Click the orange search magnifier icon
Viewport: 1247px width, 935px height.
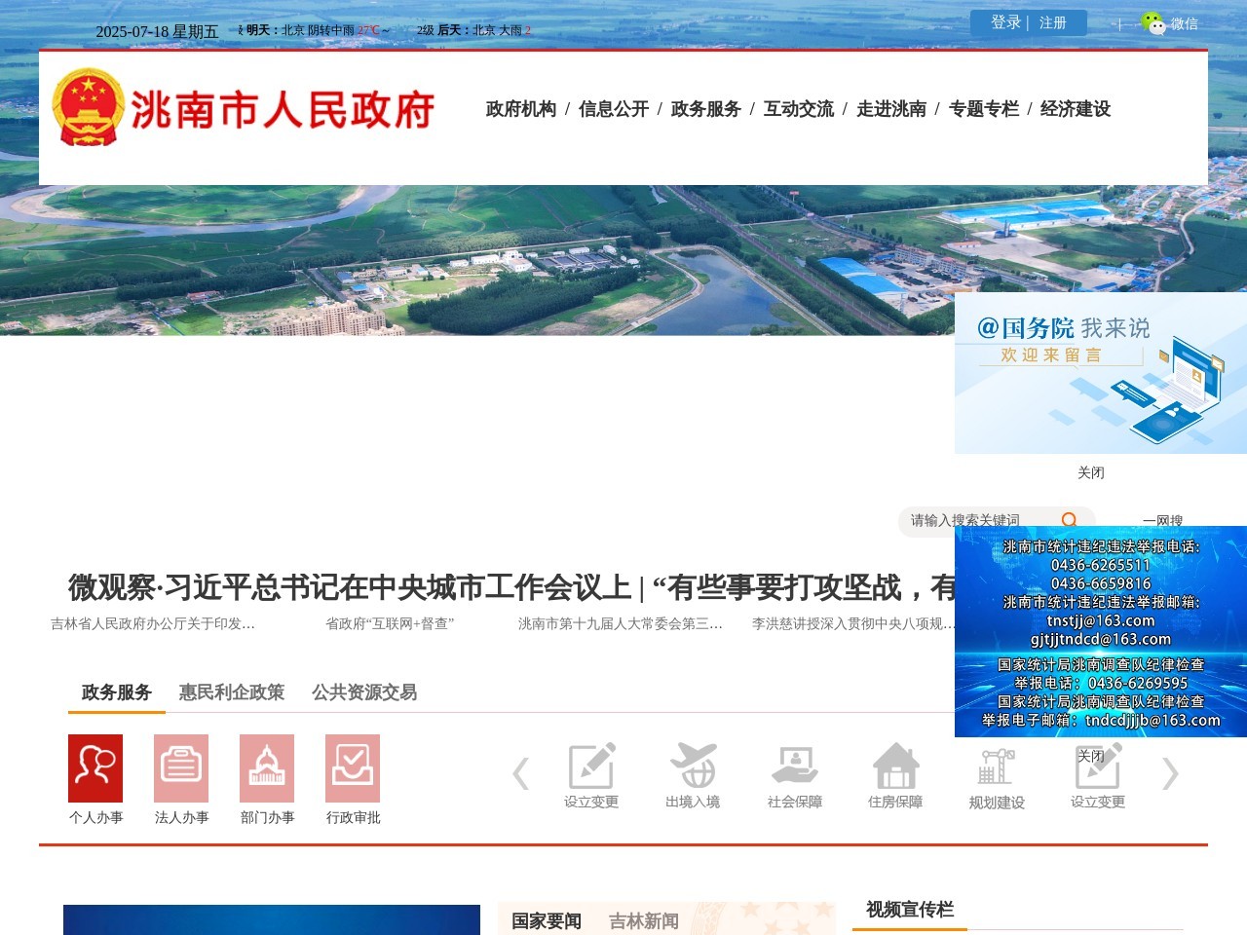[x=1070, y=521]
